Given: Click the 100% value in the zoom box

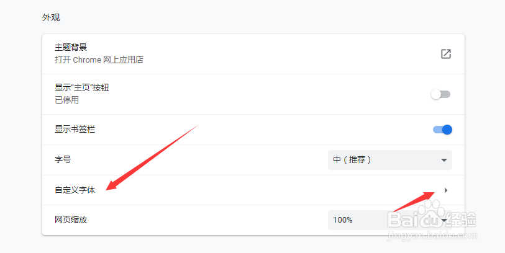Looking at the screenshot, I should [343, 220].
